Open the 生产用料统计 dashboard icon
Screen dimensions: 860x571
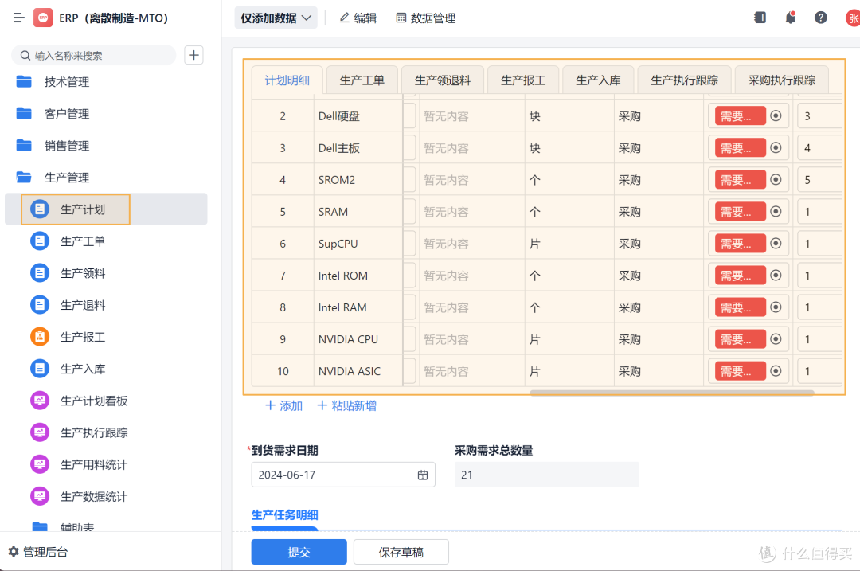click(40, 464)
